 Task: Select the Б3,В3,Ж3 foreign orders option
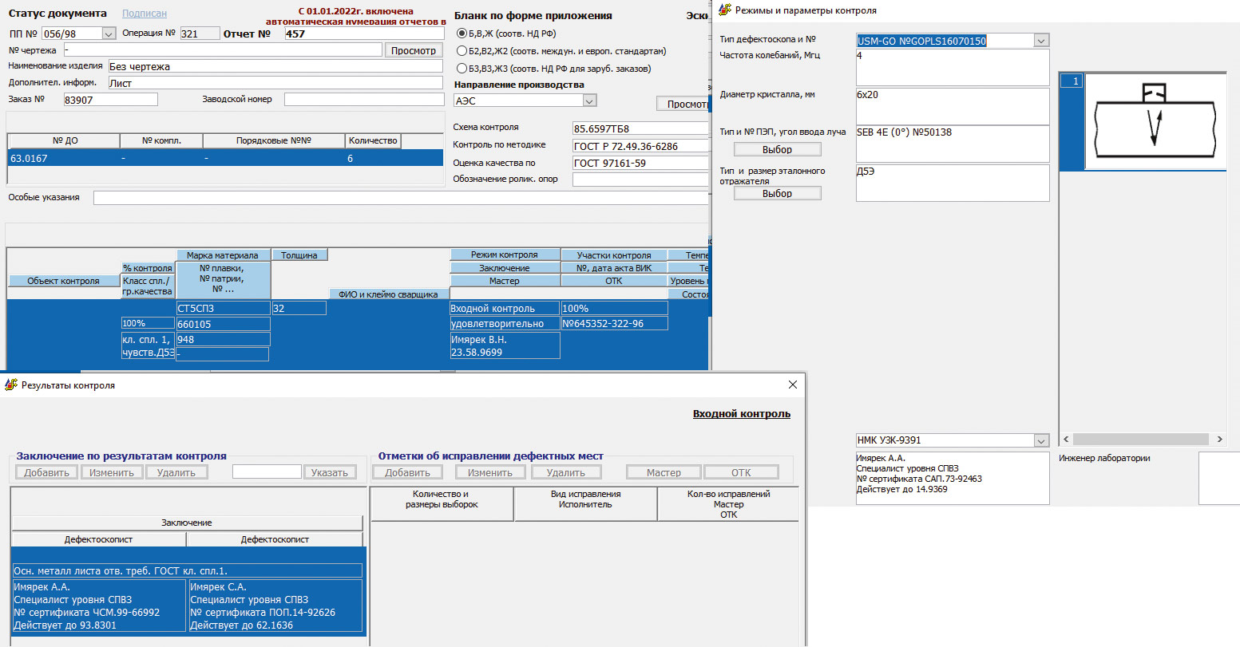click(x=462, y=69)
